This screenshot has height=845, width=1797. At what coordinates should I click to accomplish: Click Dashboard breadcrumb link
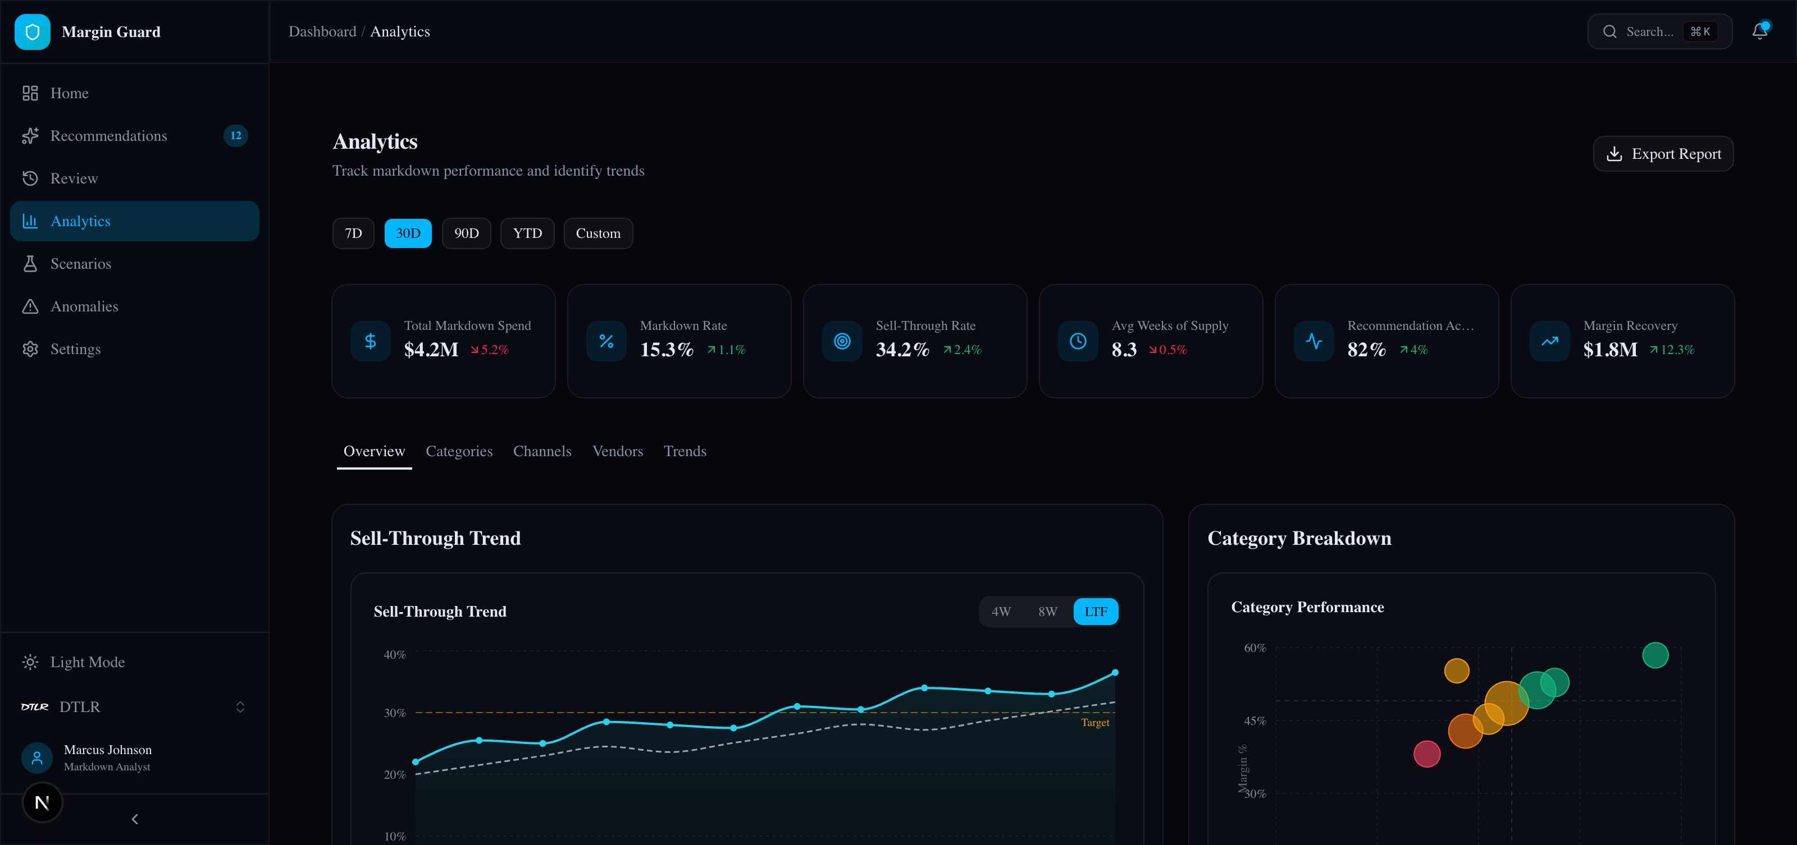point(322,31)
